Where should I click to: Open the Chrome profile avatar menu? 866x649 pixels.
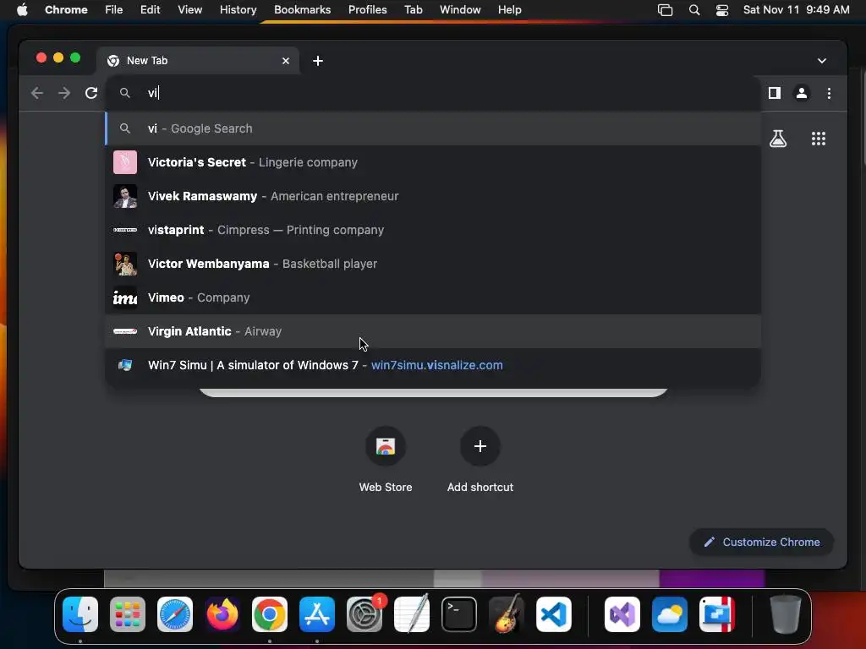click(802, 93)
